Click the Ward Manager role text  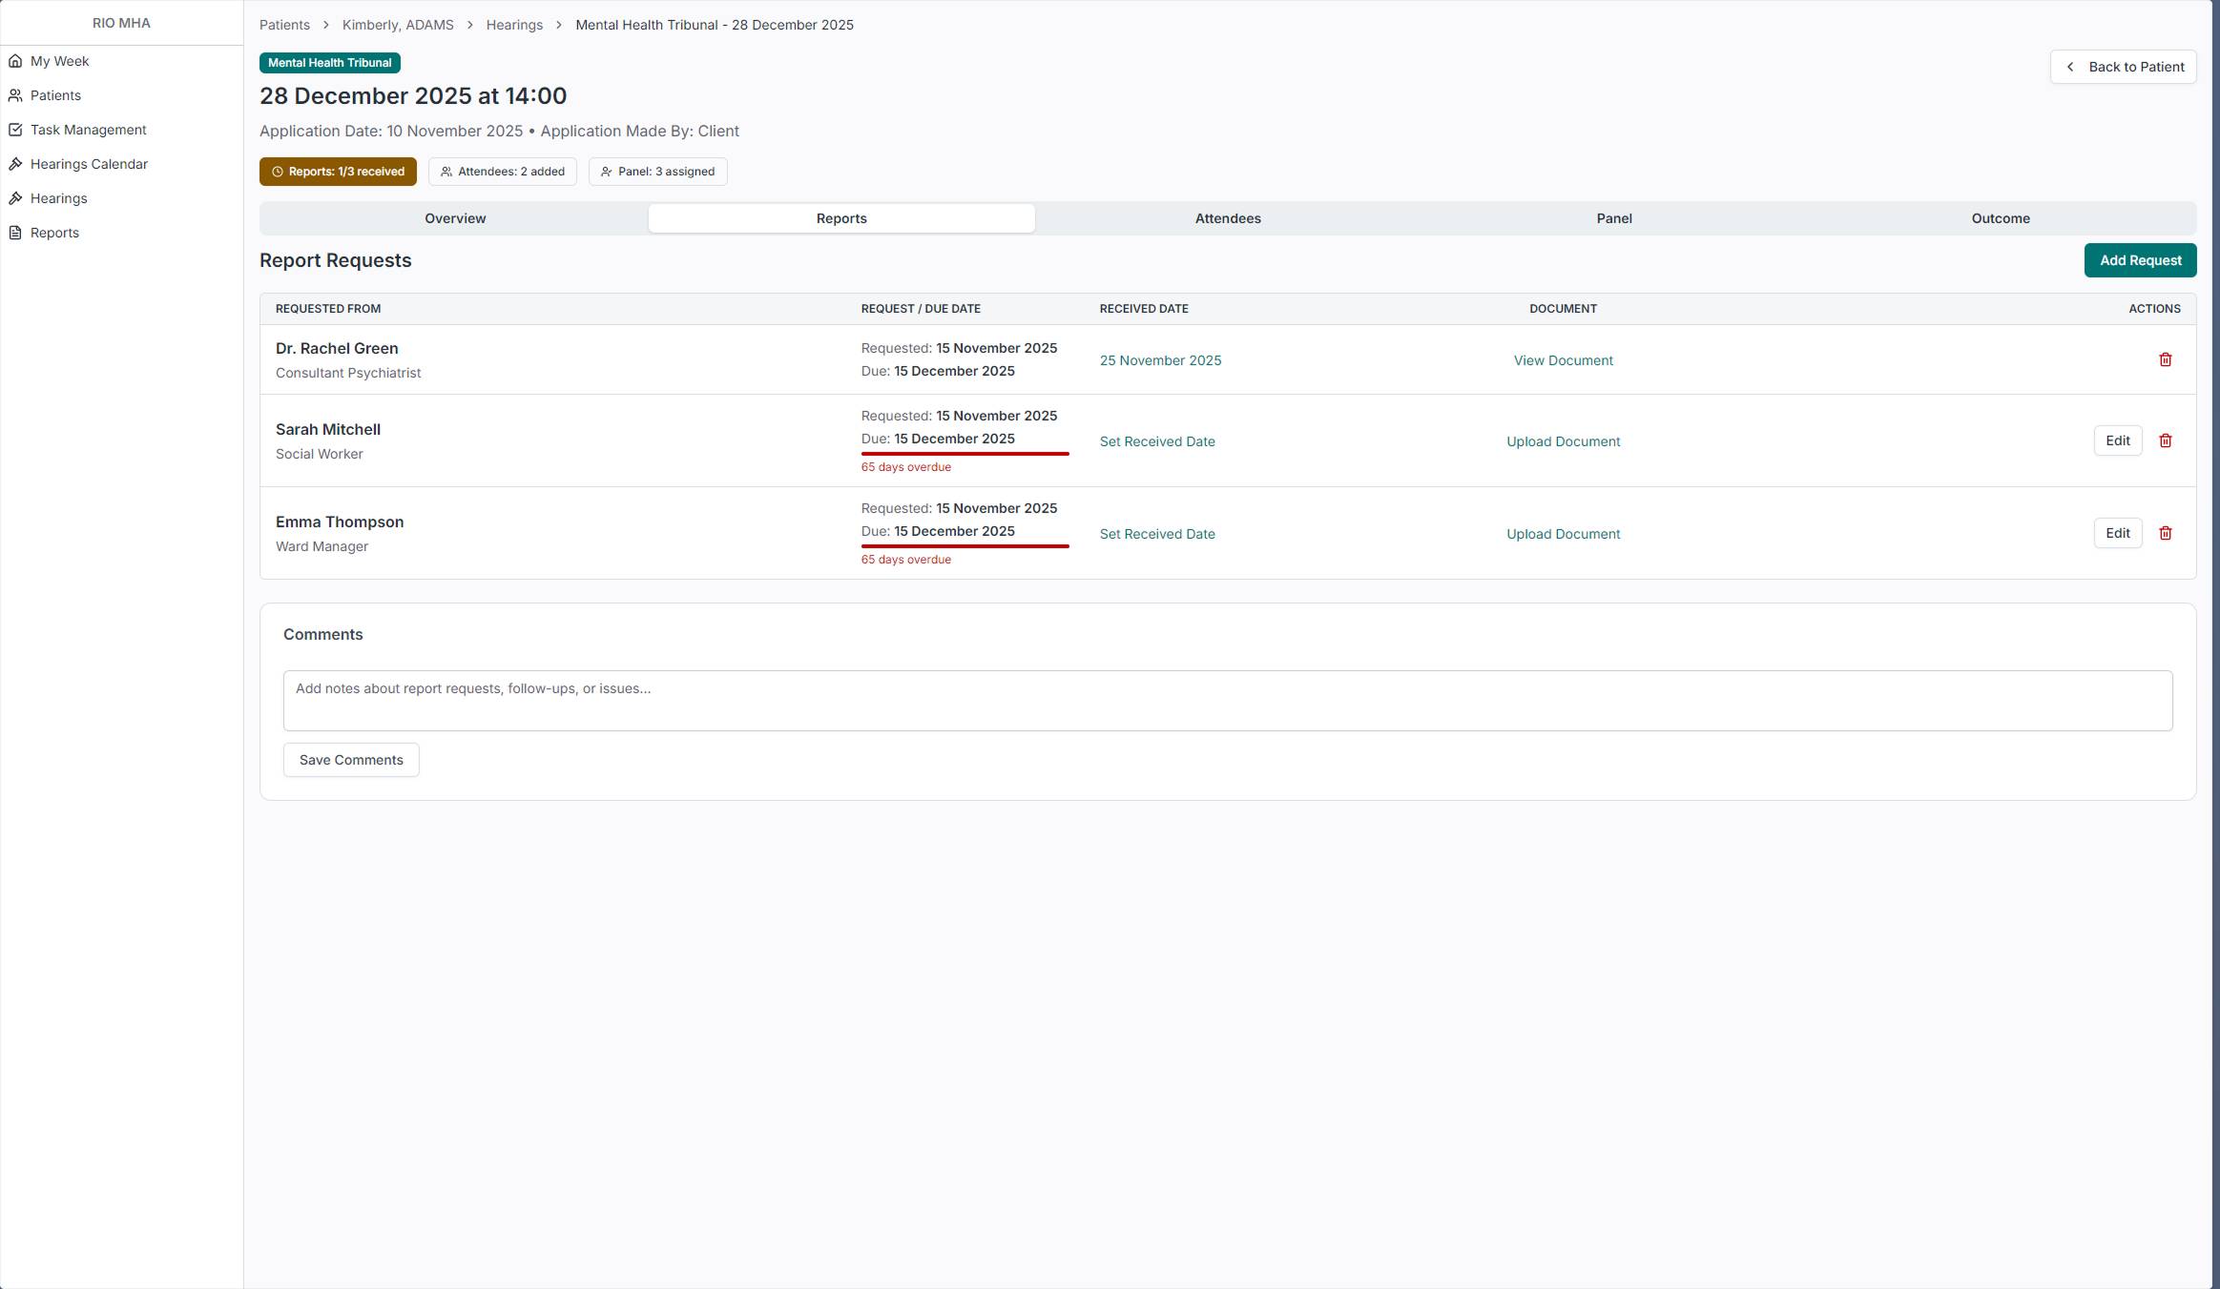tap(322, 546)
